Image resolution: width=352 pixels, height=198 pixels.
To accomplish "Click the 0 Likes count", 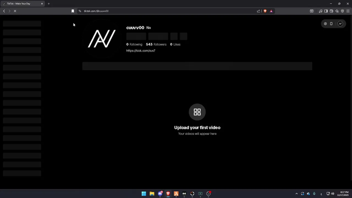I will pyautogui.click(x=175, y=44).
